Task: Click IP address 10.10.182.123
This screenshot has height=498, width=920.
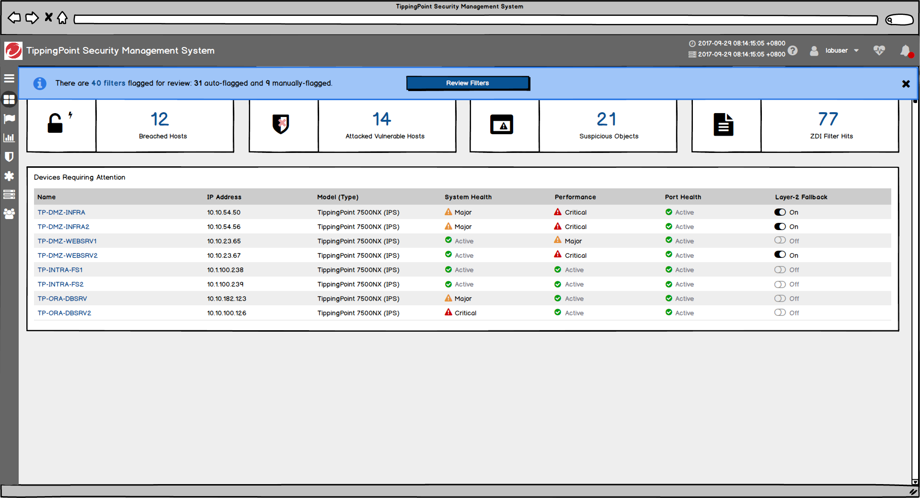Action: click(x=227, y=299)
